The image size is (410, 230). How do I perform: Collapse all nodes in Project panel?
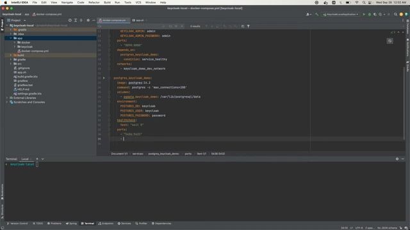[x=81, y=20]
